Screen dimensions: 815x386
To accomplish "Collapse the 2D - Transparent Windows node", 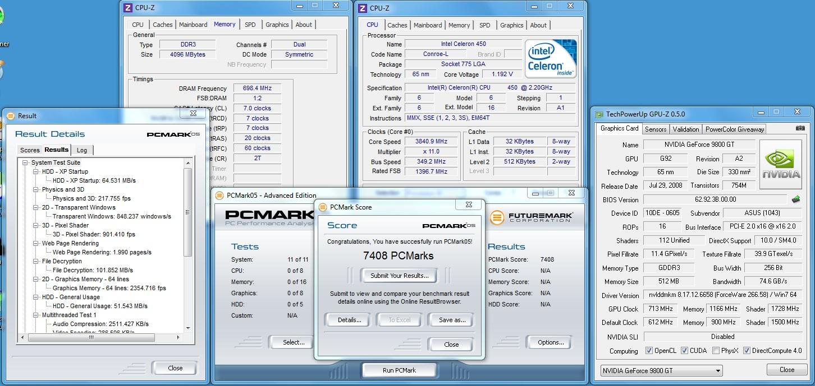I will click(x=36, y=207).
